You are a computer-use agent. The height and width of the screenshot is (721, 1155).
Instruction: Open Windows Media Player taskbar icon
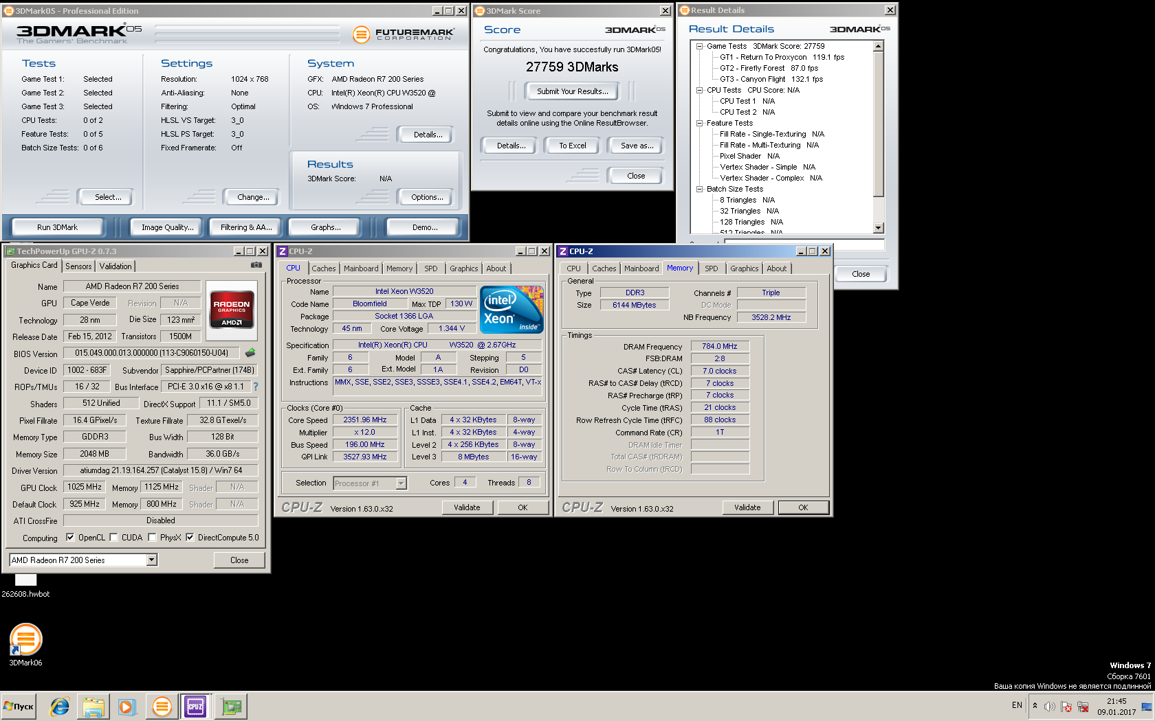[126, 706]
